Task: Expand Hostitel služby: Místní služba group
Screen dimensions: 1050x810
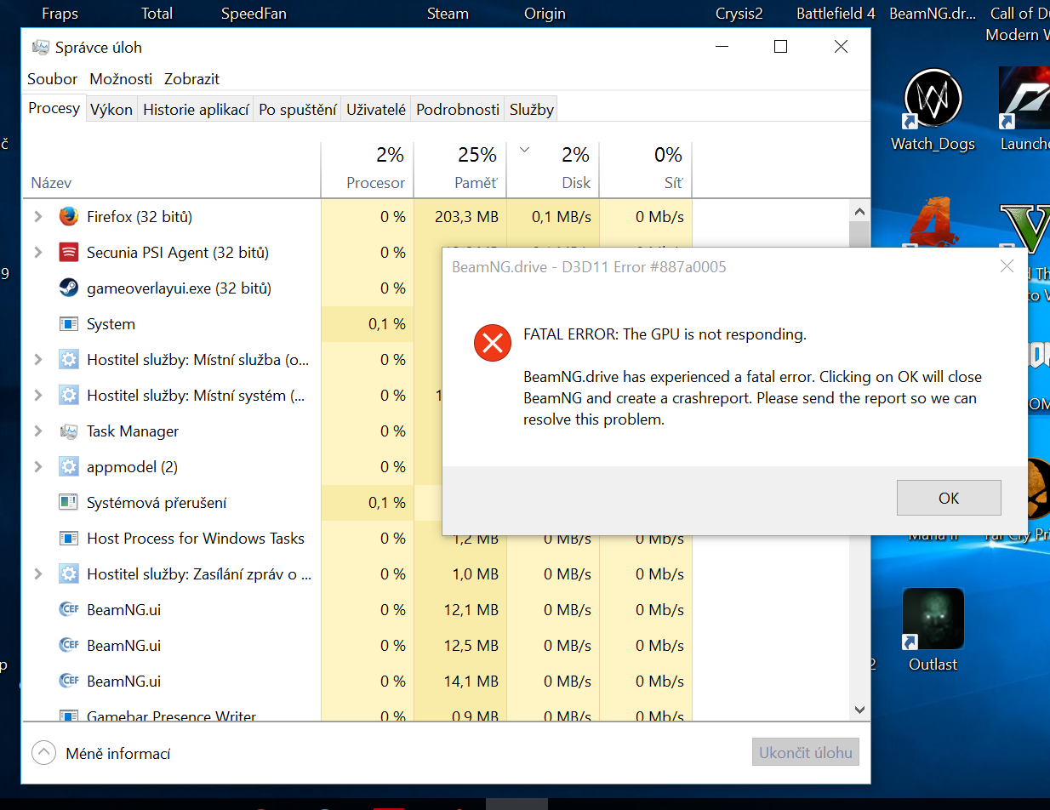Action: [x=37, y=360]
